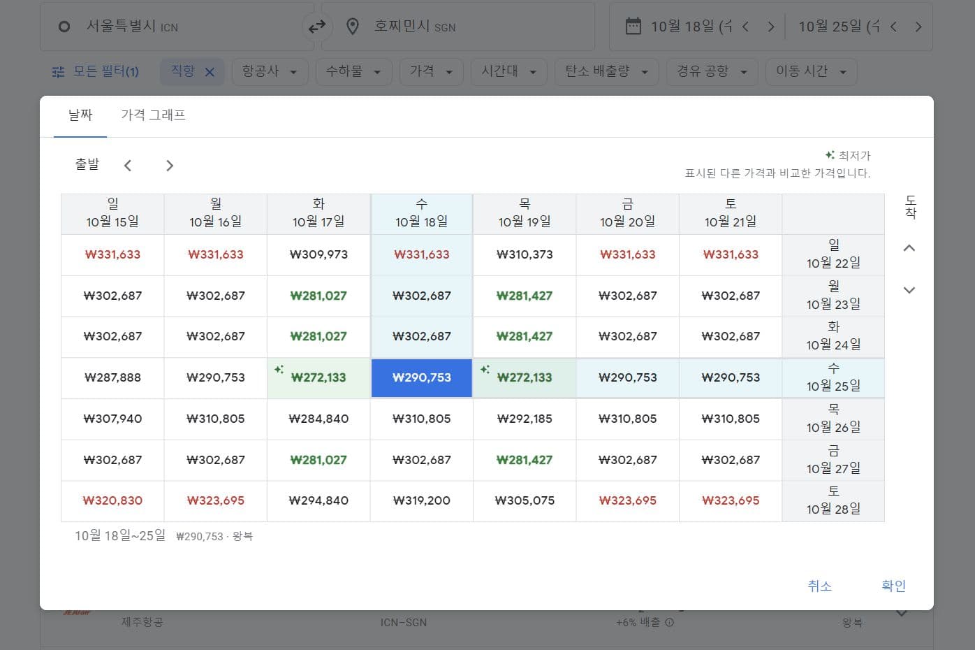975x650 pixels.
Task: Open the 탄소 배출량 emissions dropdown
Action: click(606, 71)
